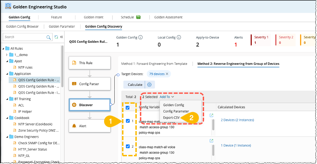This screenshot has width=317, height=164.
Task: Click the refresh icon beside the search box
Action: (56, 37)
